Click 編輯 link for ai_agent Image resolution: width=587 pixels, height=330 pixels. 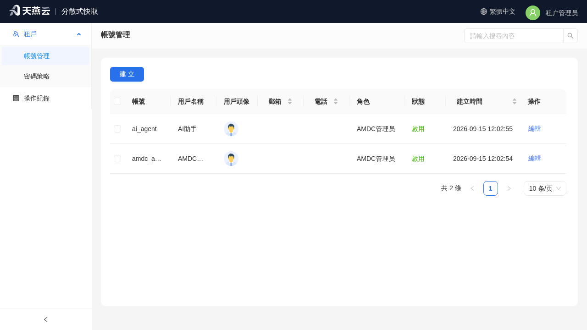[535, 129]
